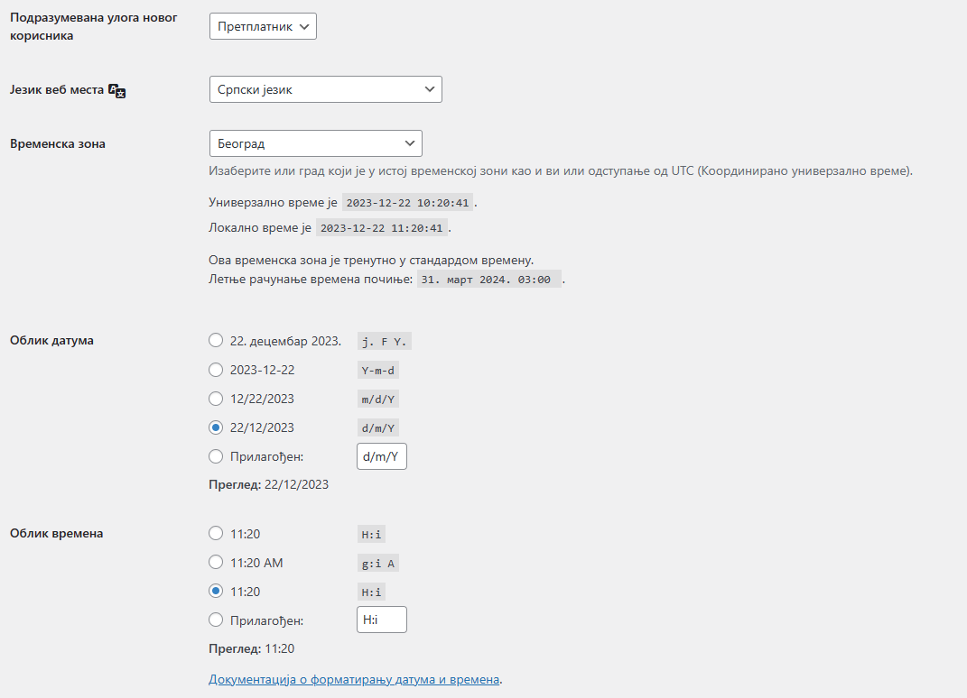Image resolution: width=967 pixels, height=698 pixels.
Task: Click the Језик веб места label
Action: point(57,90)
